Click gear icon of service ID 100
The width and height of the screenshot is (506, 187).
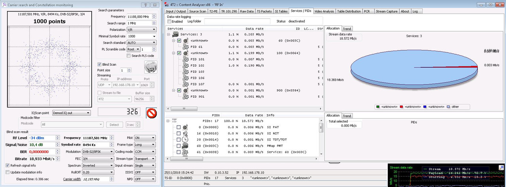click(x=185, y=53)
